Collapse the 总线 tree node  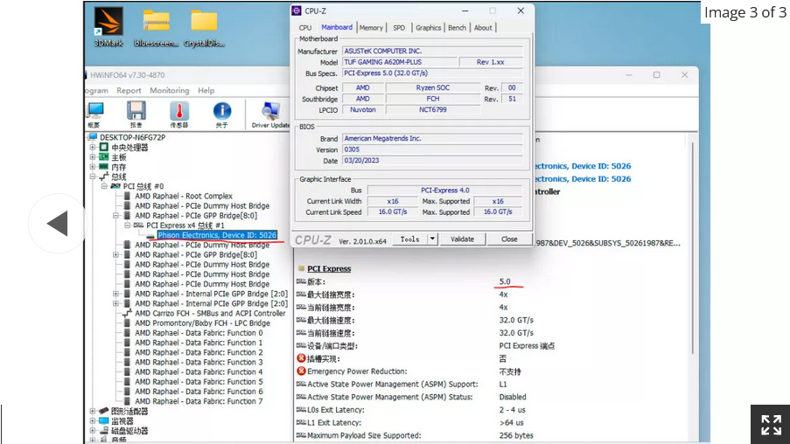point(92,177)
